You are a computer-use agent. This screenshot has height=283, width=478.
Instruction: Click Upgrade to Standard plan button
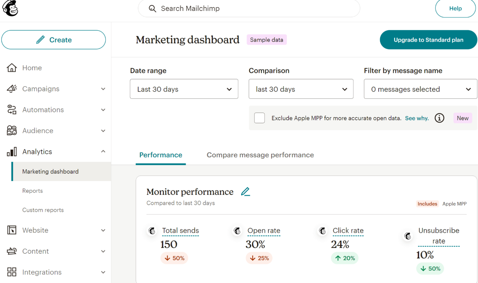point(428,40)
